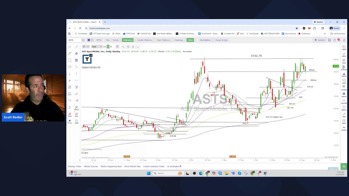Click the 'abcd' saved drawing preset
This screenshot has width=349, height=196.
tap(76, 115)
